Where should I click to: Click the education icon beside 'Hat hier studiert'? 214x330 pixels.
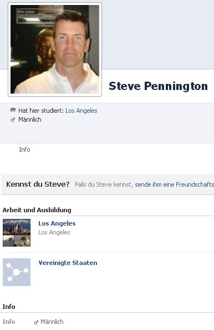(x=13, y=110)
